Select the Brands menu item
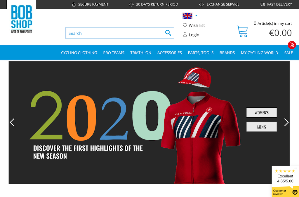 click(227, 53)
